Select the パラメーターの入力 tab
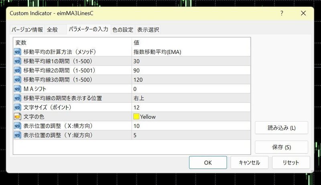The width and height of the screenshot is (321, 185). click(88, 29)
